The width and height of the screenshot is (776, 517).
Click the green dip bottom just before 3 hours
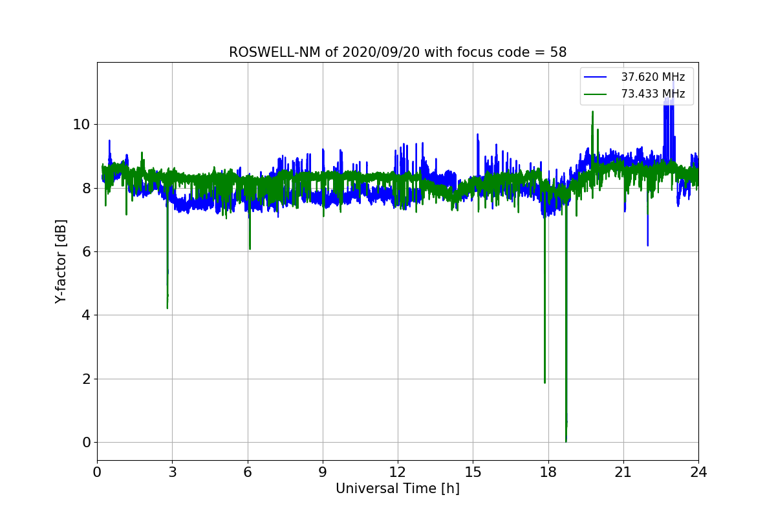pos(167,308)
